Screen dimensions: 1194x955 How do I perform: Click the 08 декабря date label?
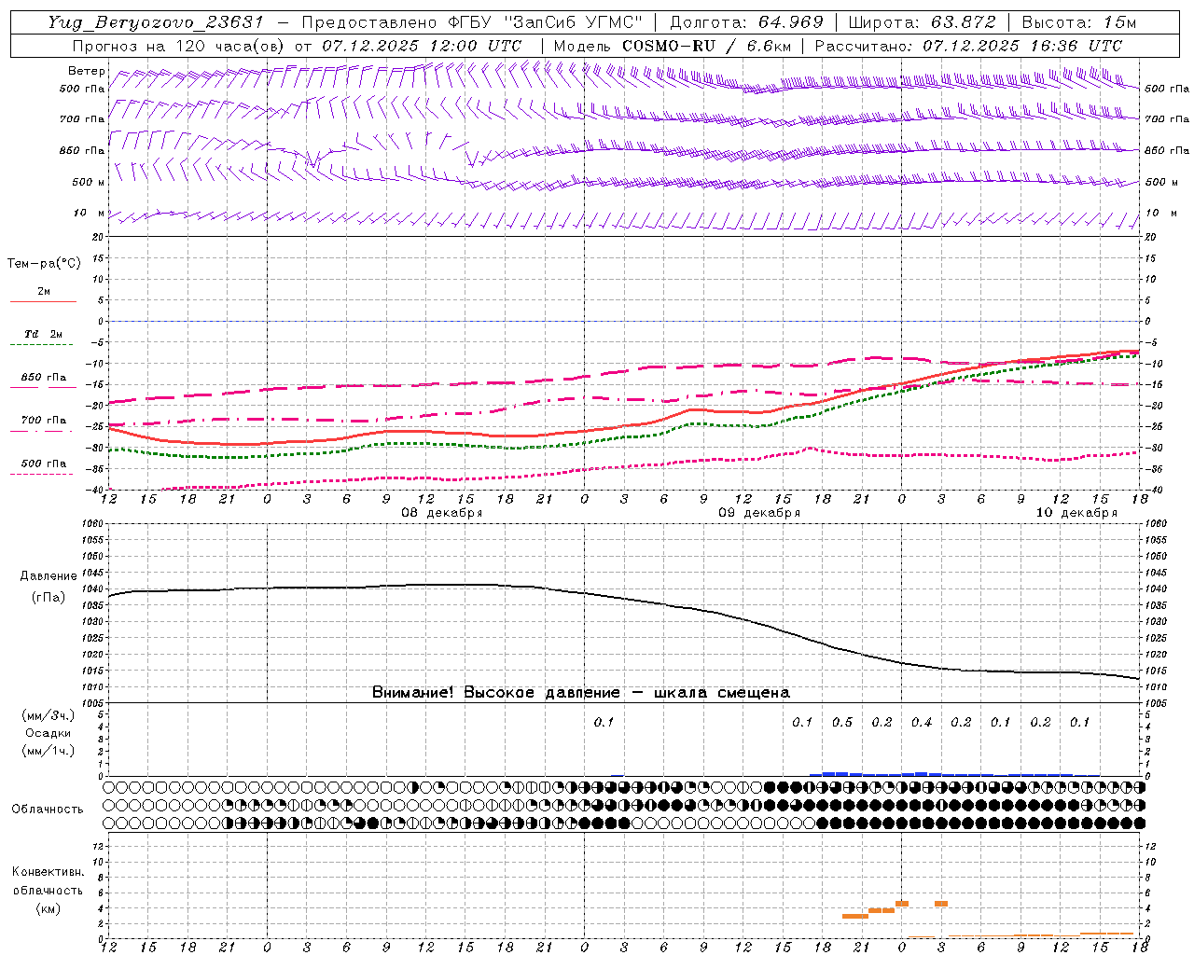(442, 513)
